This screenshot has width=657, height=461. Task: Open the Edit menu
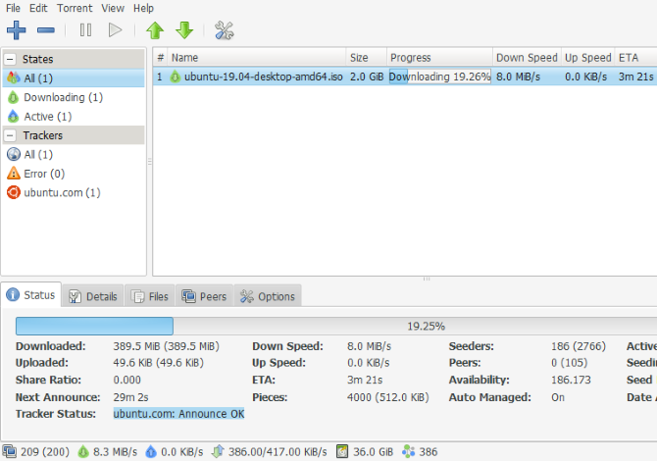38,8
